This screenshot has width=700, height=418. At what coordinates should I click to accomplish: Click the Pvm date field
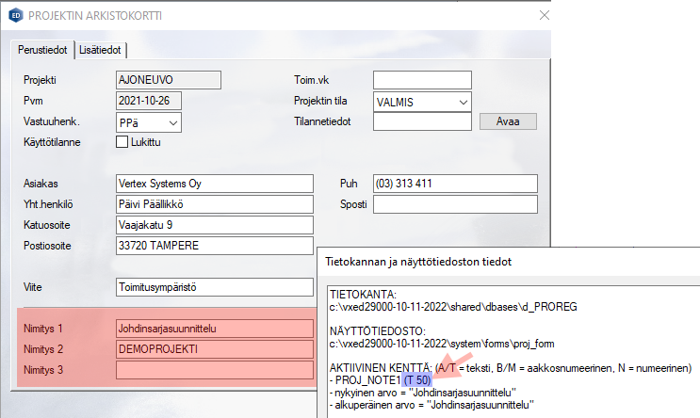pyautogui.click(x=148, y=101)
